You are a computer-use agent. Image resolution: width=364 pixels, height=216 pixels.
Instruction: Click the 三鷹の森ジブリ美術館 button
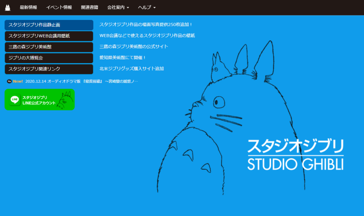tap(49, 47)
